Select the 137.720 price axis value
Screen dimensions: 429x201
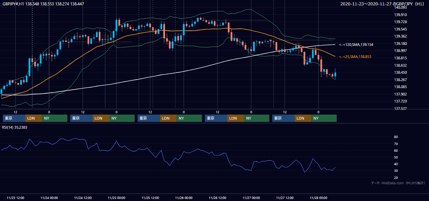(400, 101)
